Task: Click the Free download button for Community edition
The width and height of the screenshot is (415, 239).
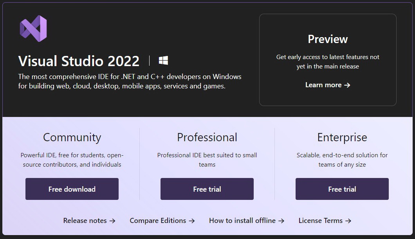Action: [72, 189]
